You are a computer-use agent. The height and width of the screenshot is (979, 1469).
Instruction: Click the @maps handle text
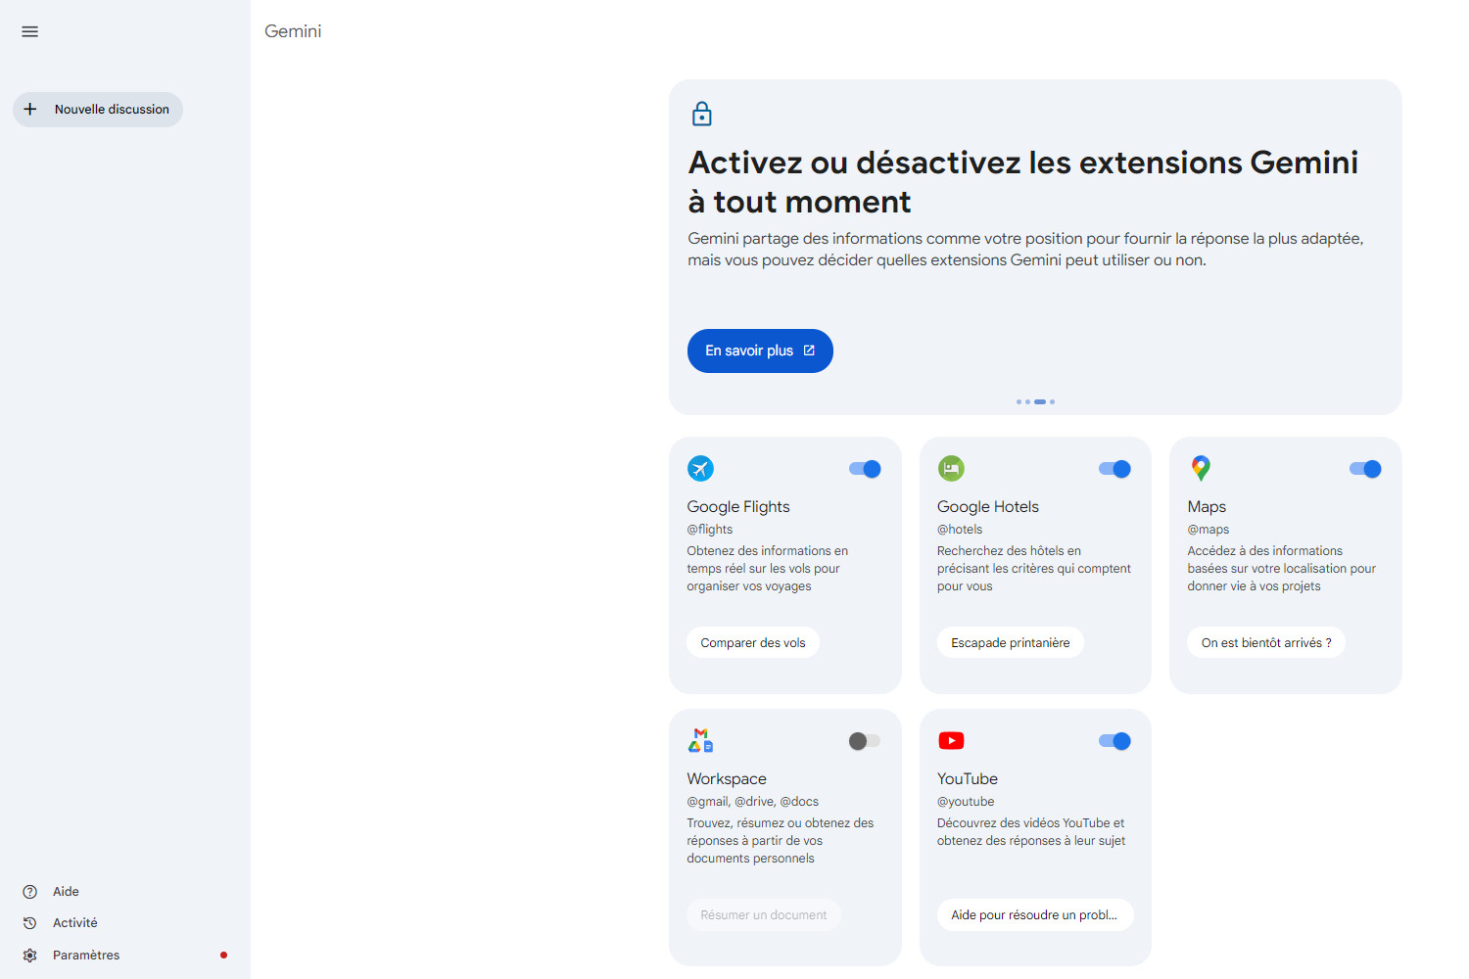(x=1208, y=530)
